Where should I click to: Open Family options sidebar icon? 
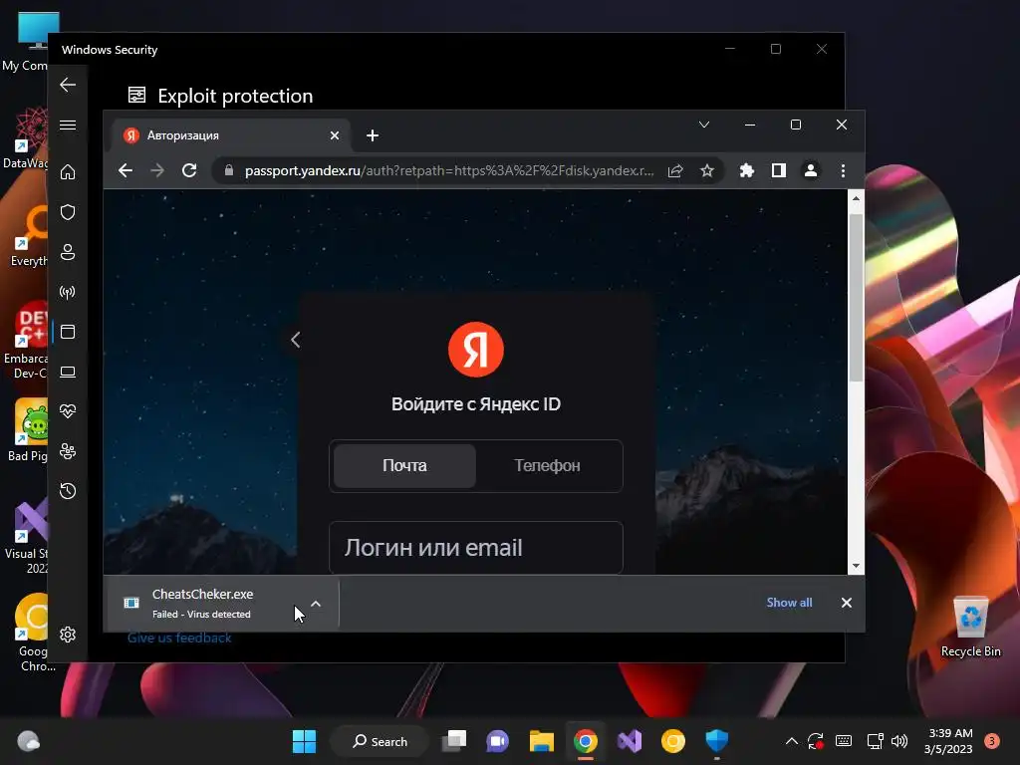(x=68, y=451)
